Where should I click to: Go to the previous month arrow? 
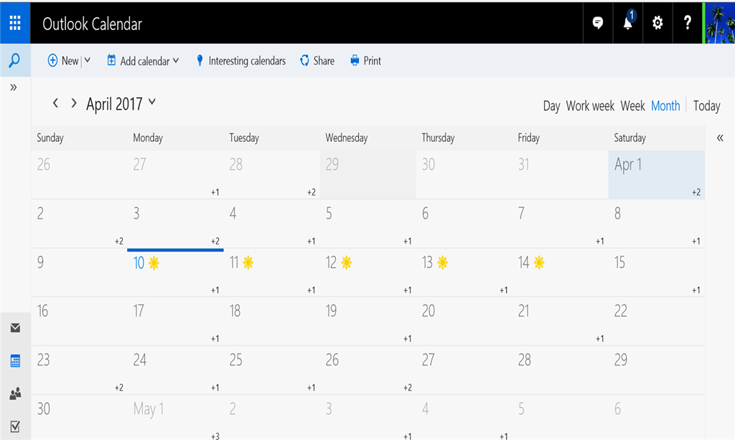point(56,103)
